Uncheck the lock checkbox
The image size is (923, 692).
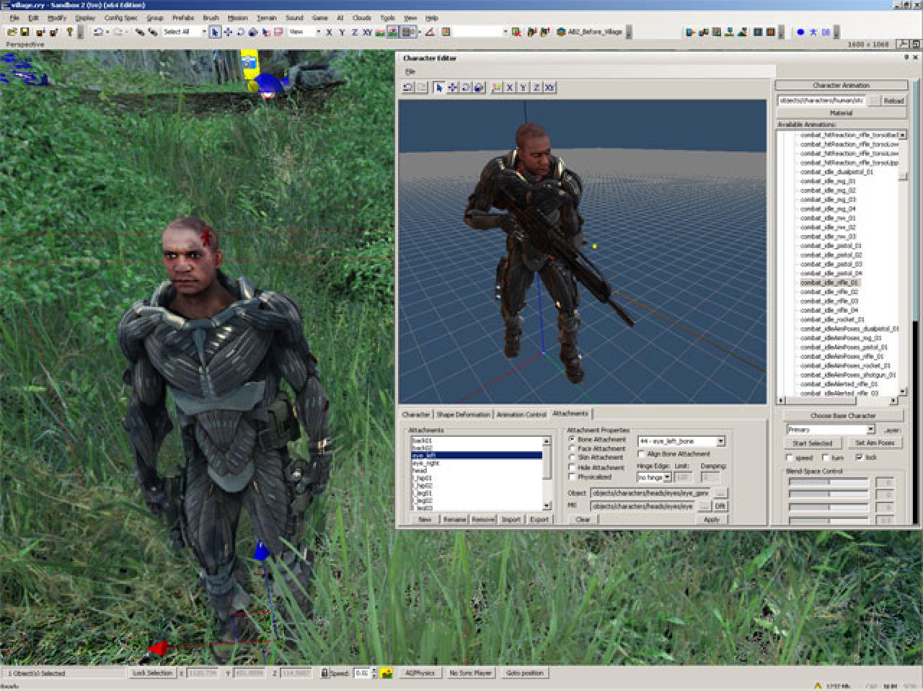click(x=859, y=458)
